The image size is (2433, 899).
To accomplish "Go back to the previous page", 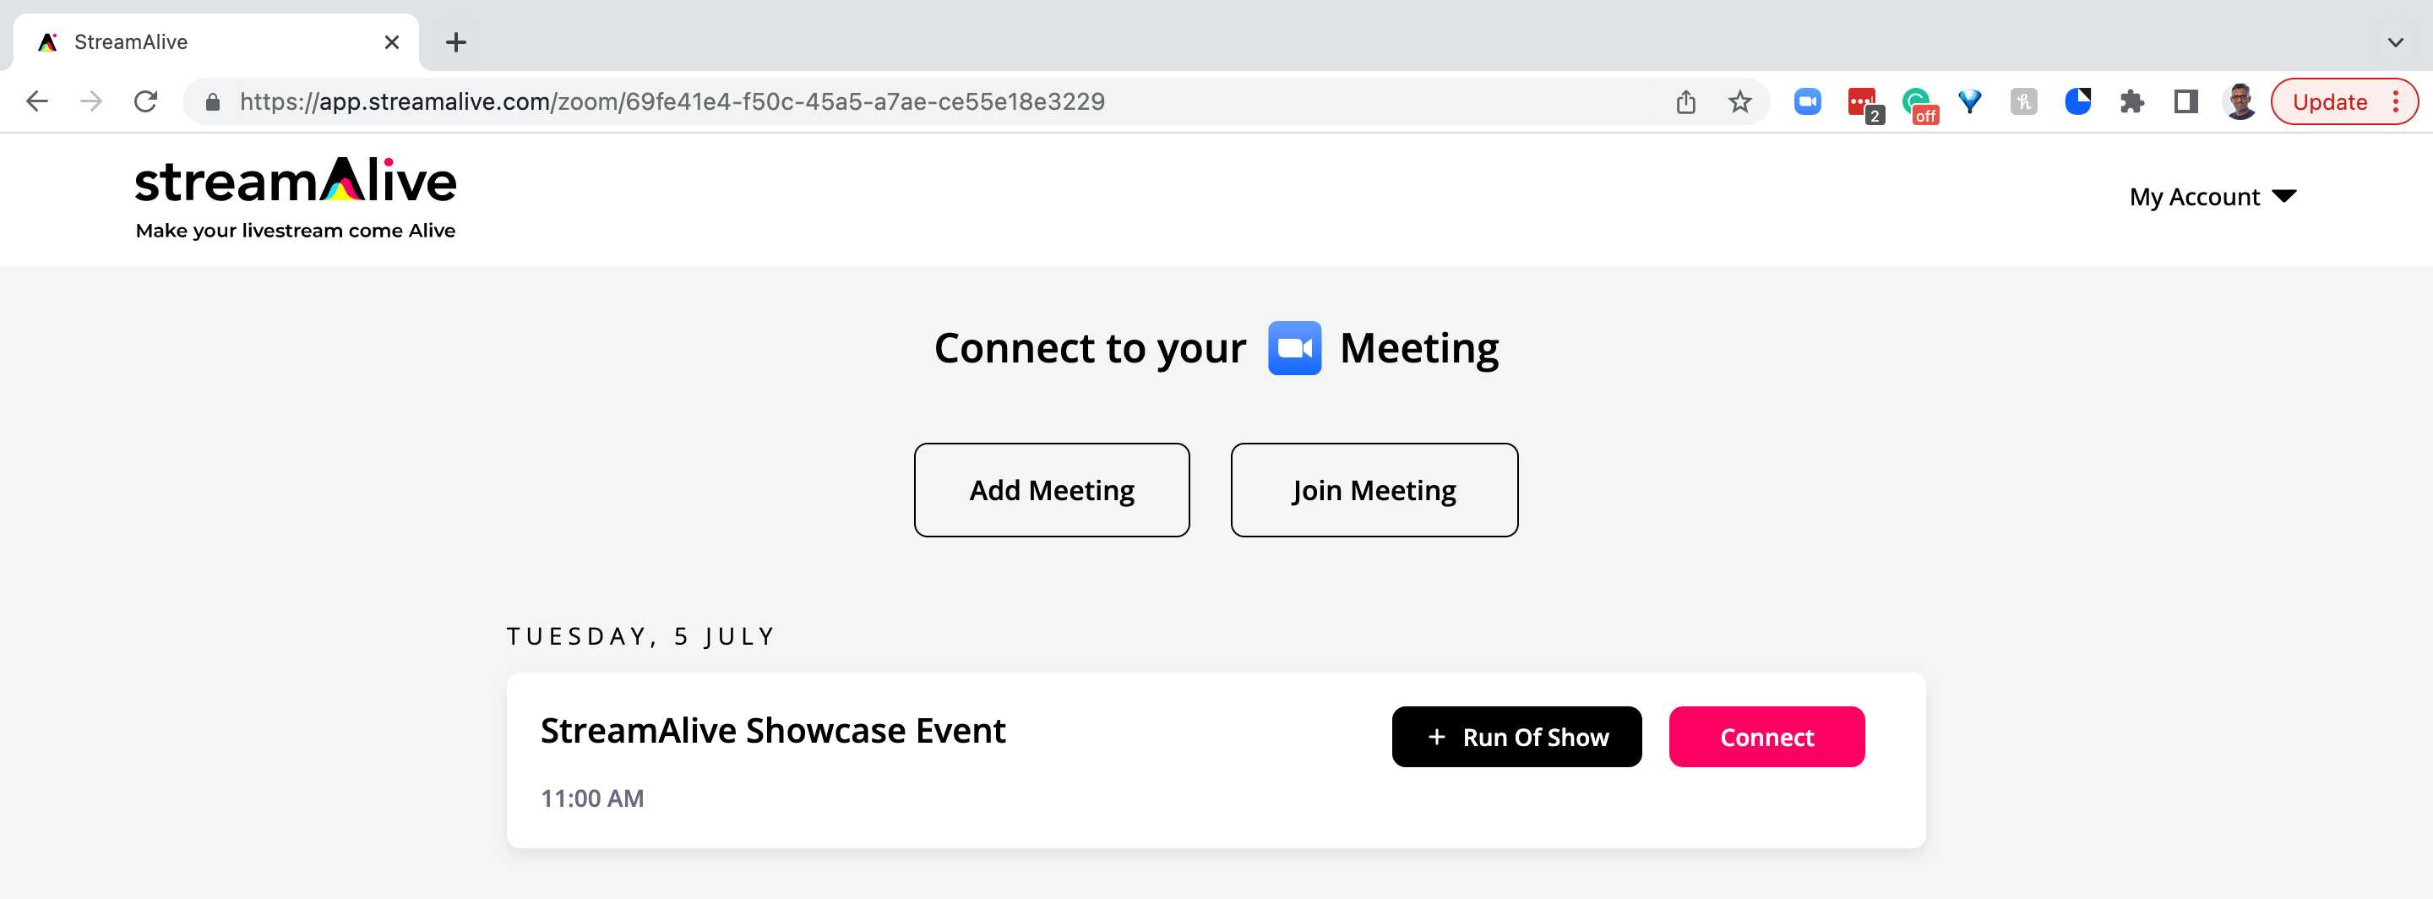I will pos(37,101).
